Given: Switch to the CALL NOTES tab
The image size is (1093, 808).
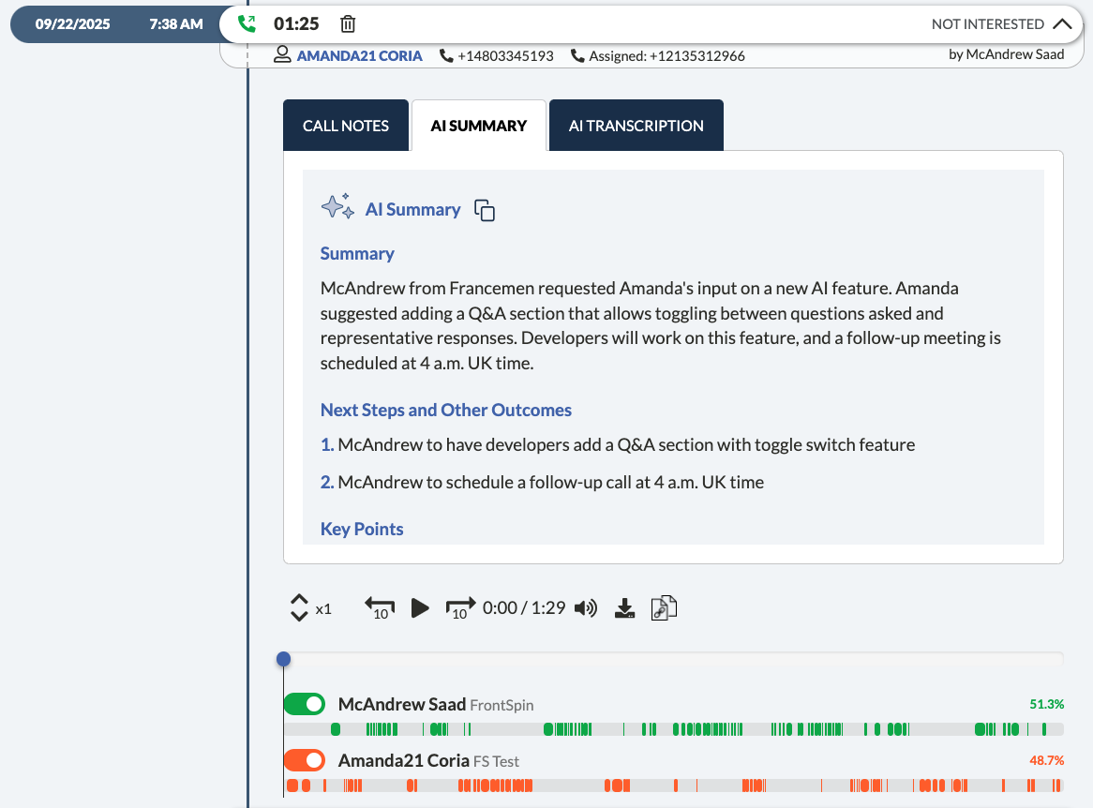Looking at the screenshot, I should point(346,126).
